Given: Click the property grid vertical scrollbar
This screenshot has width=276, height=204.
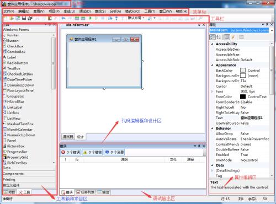Looking at the screenshot, I should 272,70.
